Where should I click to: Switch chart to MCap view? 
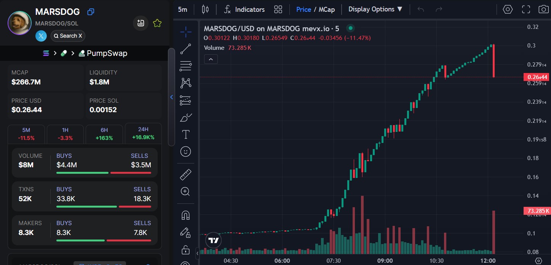[x=327, y=9]
